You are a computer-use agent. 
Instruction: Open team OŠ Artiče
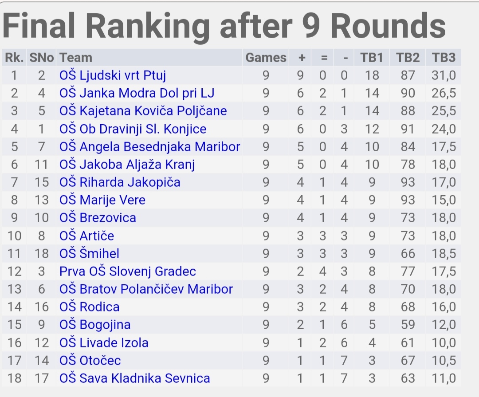point(87,236)
